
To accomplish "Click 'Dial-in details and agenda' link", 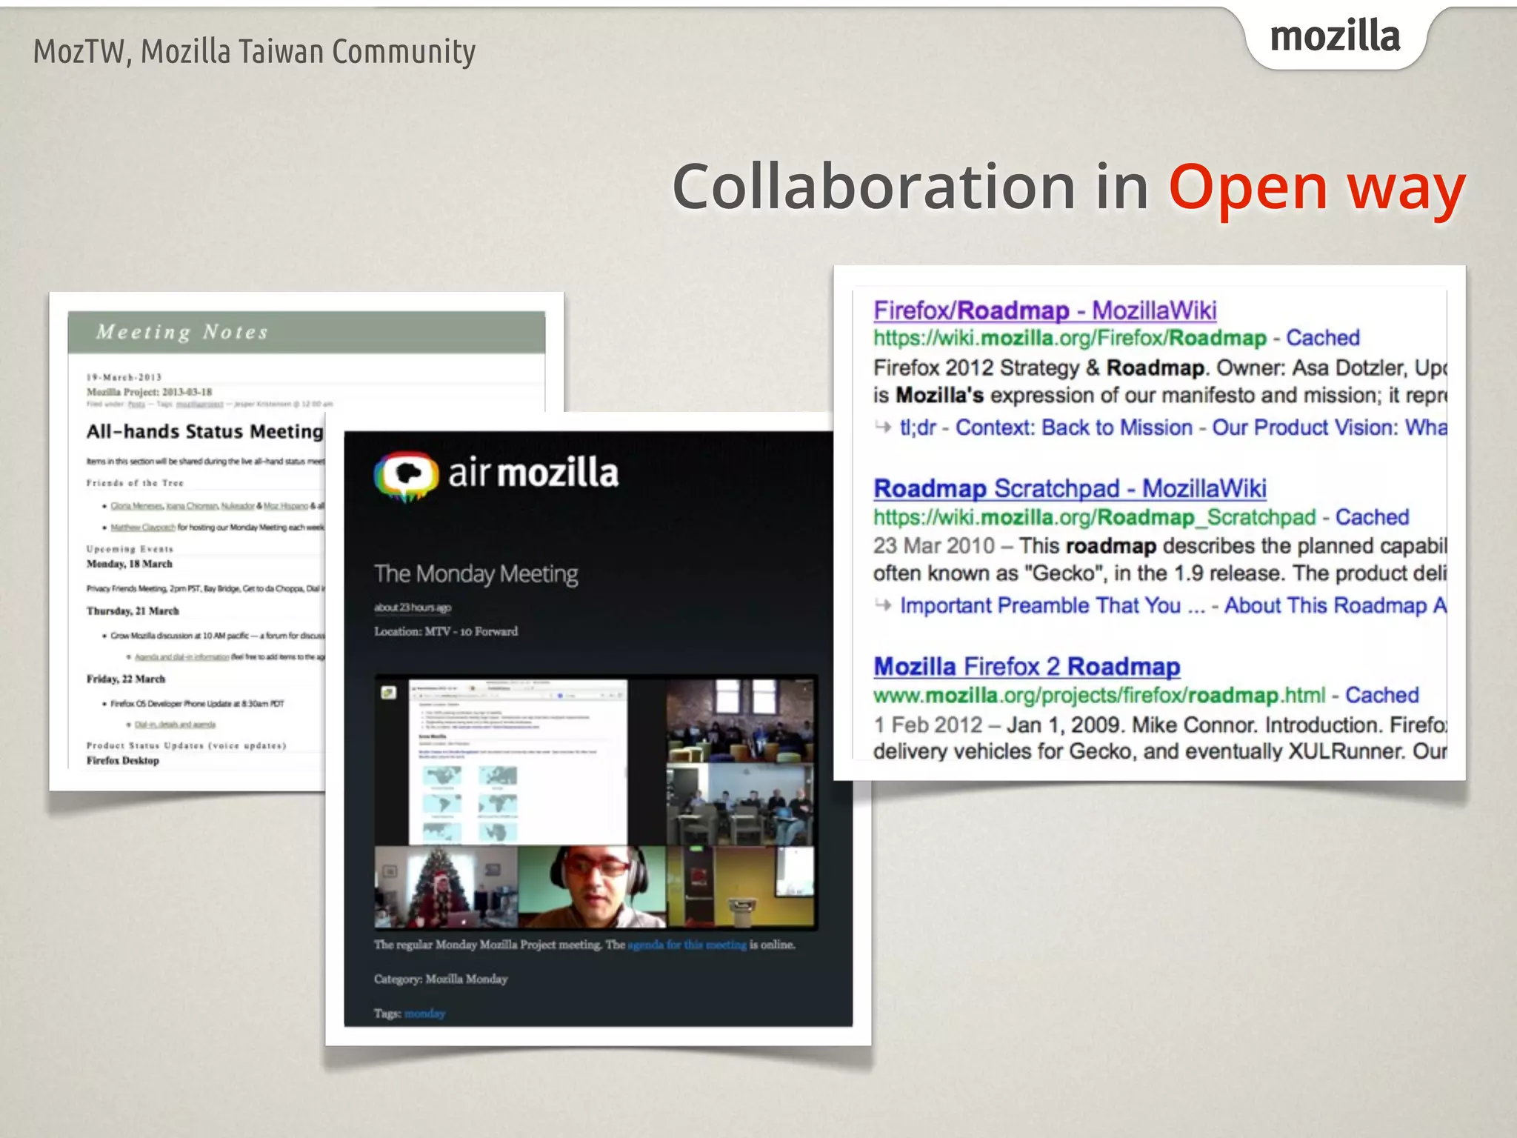I will coord(175,725).
